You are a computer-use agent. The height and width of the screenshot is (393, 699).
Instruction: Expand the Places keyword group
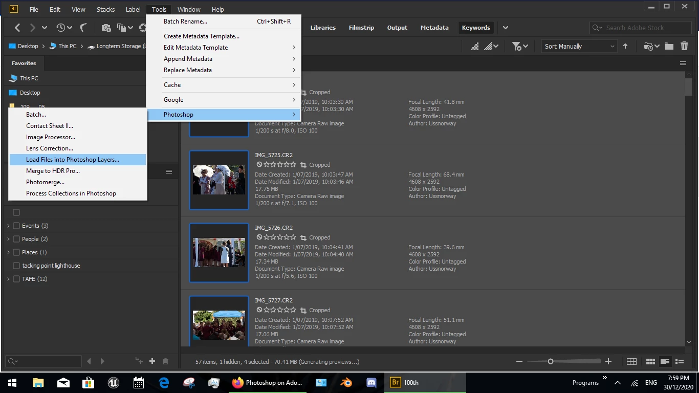8,252
